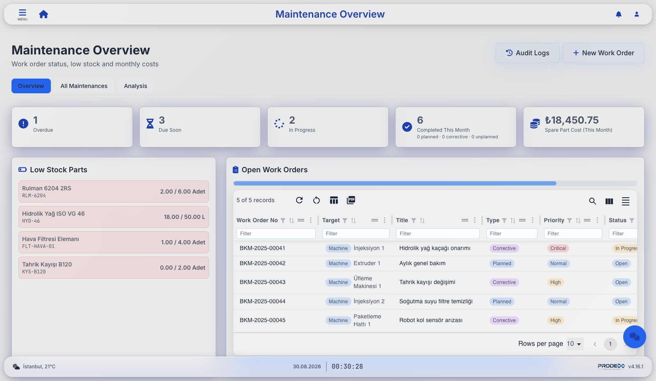Click the open work orders progress bar
The height and width of the screenshot is (381, 656).
pos(435,183)
